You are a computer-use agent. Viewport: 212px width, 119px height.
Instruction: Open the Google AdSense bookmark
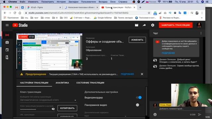(x=103, y=18)
